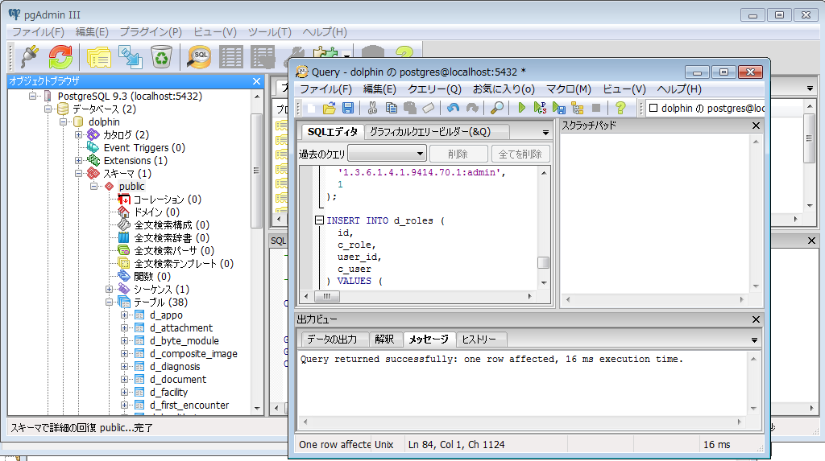Close the scratch pad panel

click(756, 126)
